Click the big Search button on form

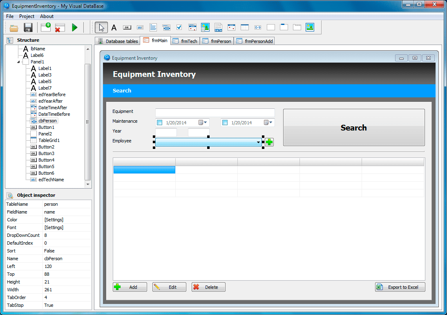click(354, 127)
